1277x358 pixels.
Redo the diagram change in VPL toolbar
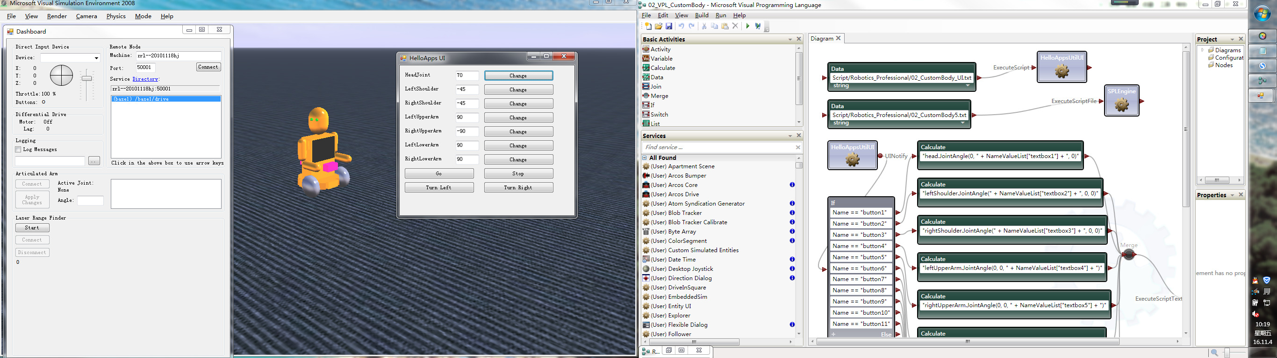(691, 26)
